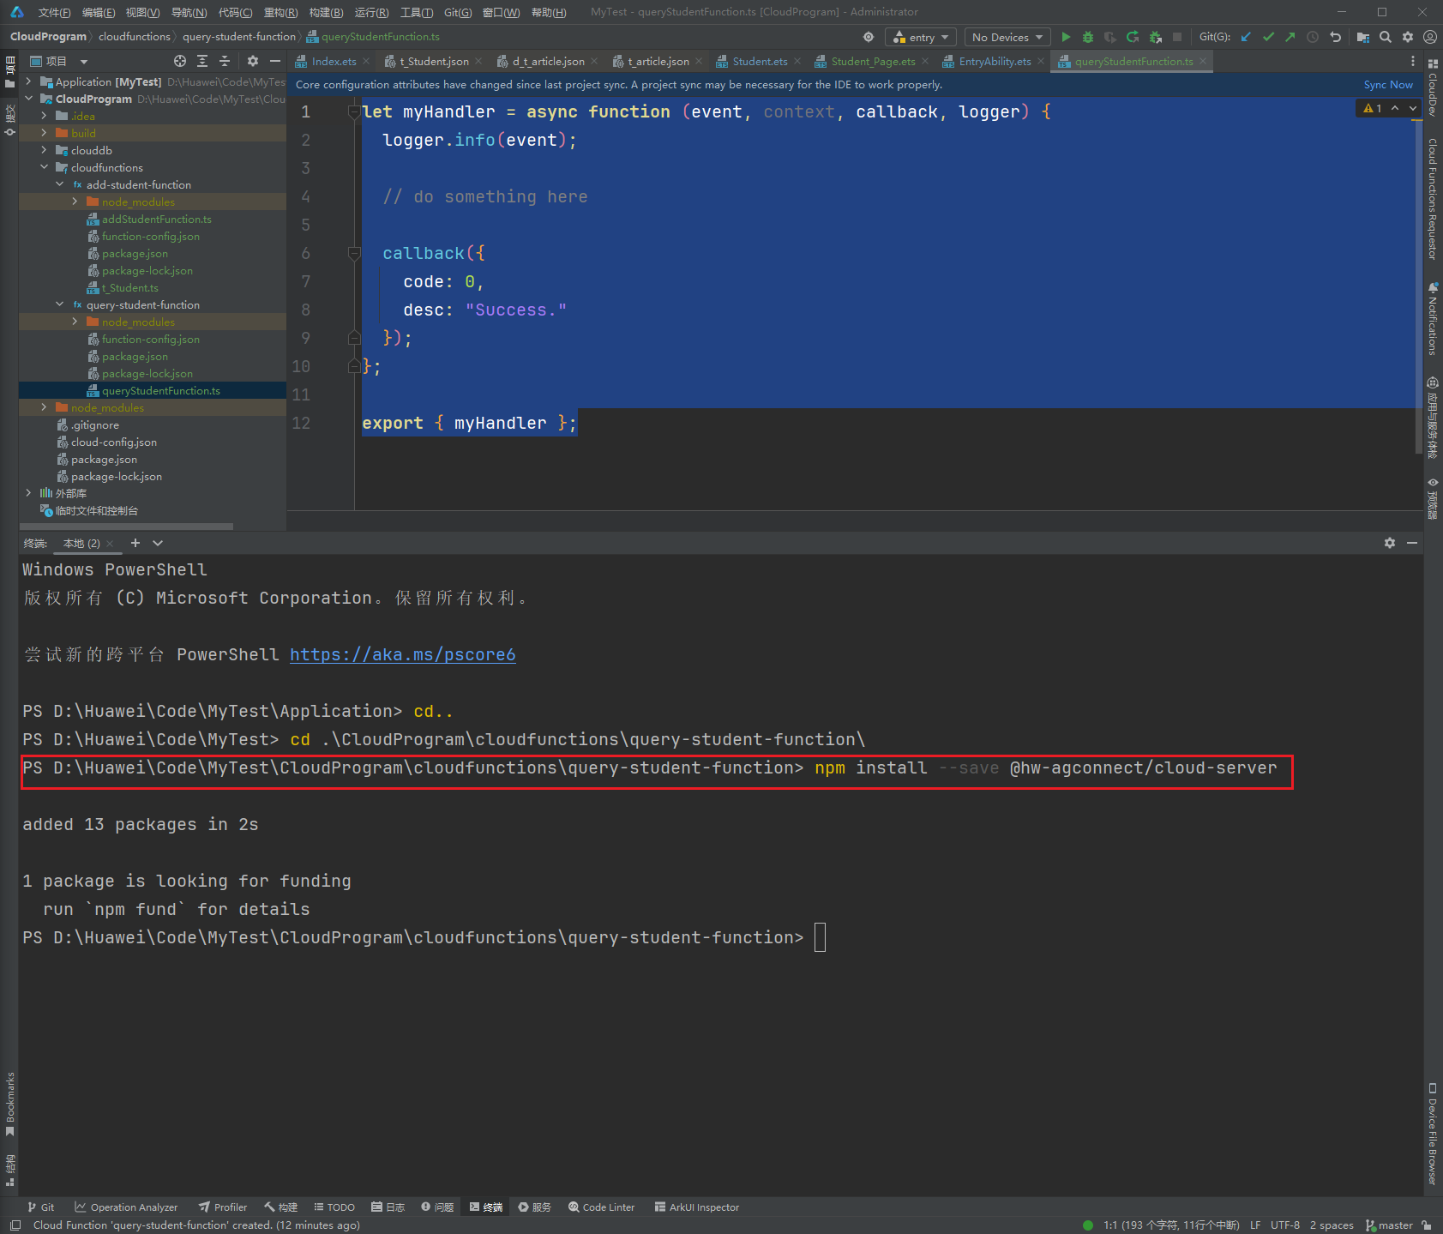Toggle fold marker on line 6

354,253
